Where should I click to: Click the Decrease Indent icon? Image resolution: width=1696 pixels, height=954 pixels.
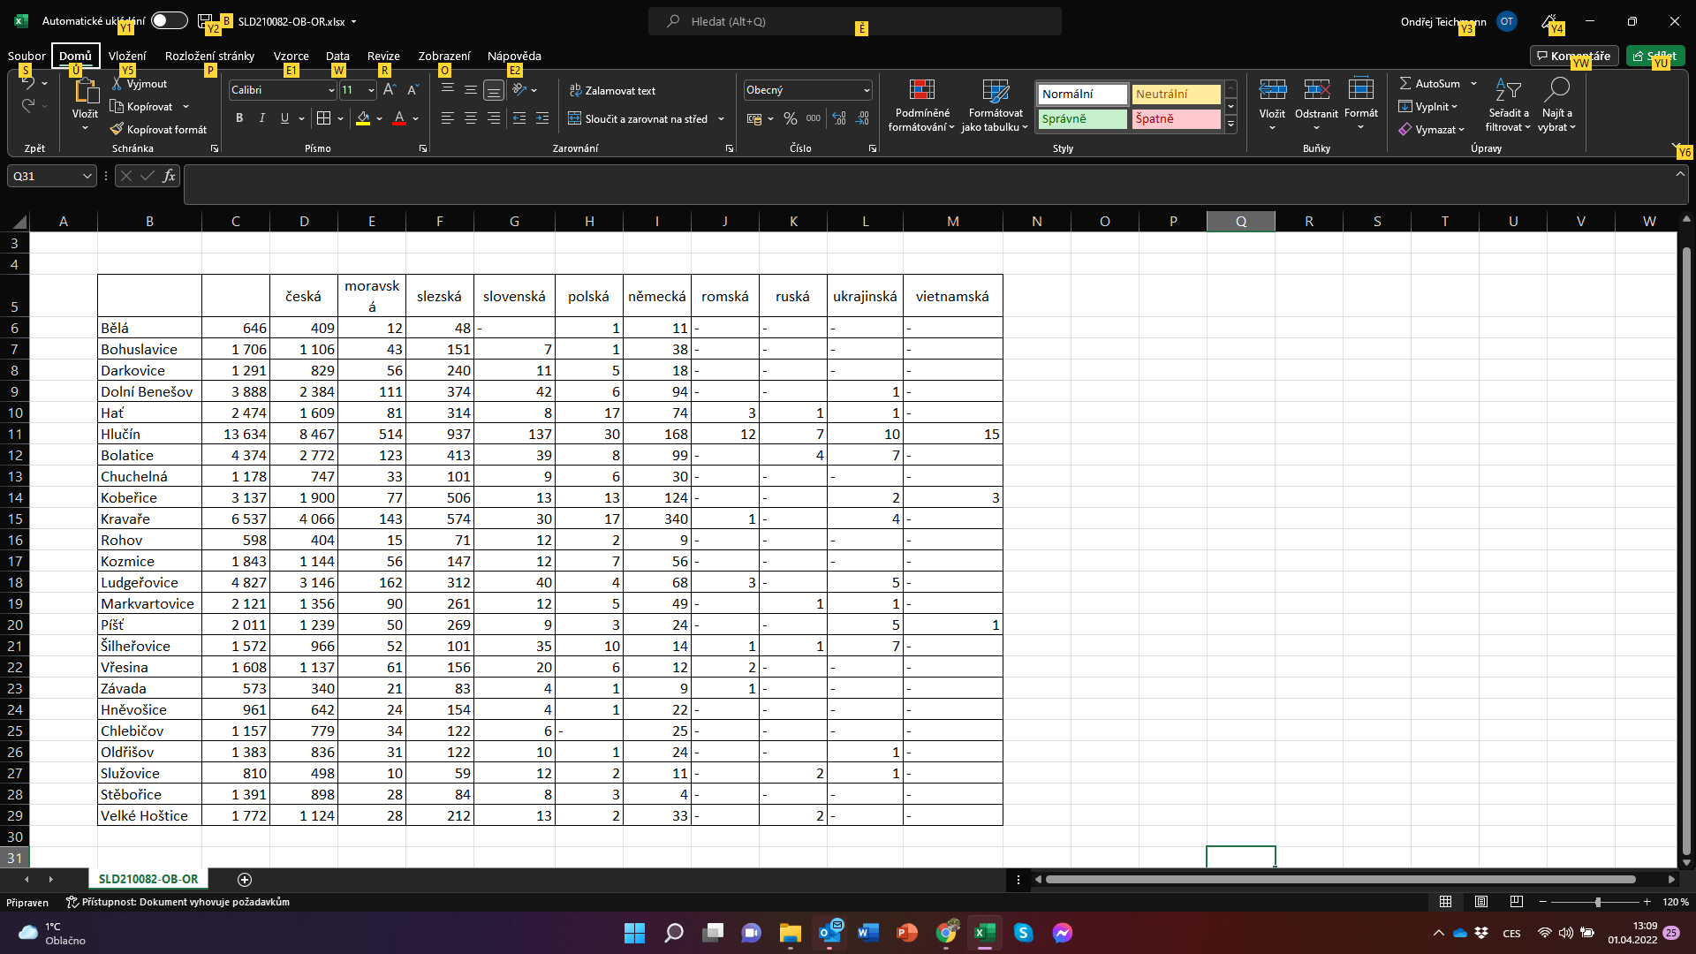pos(519,118)
